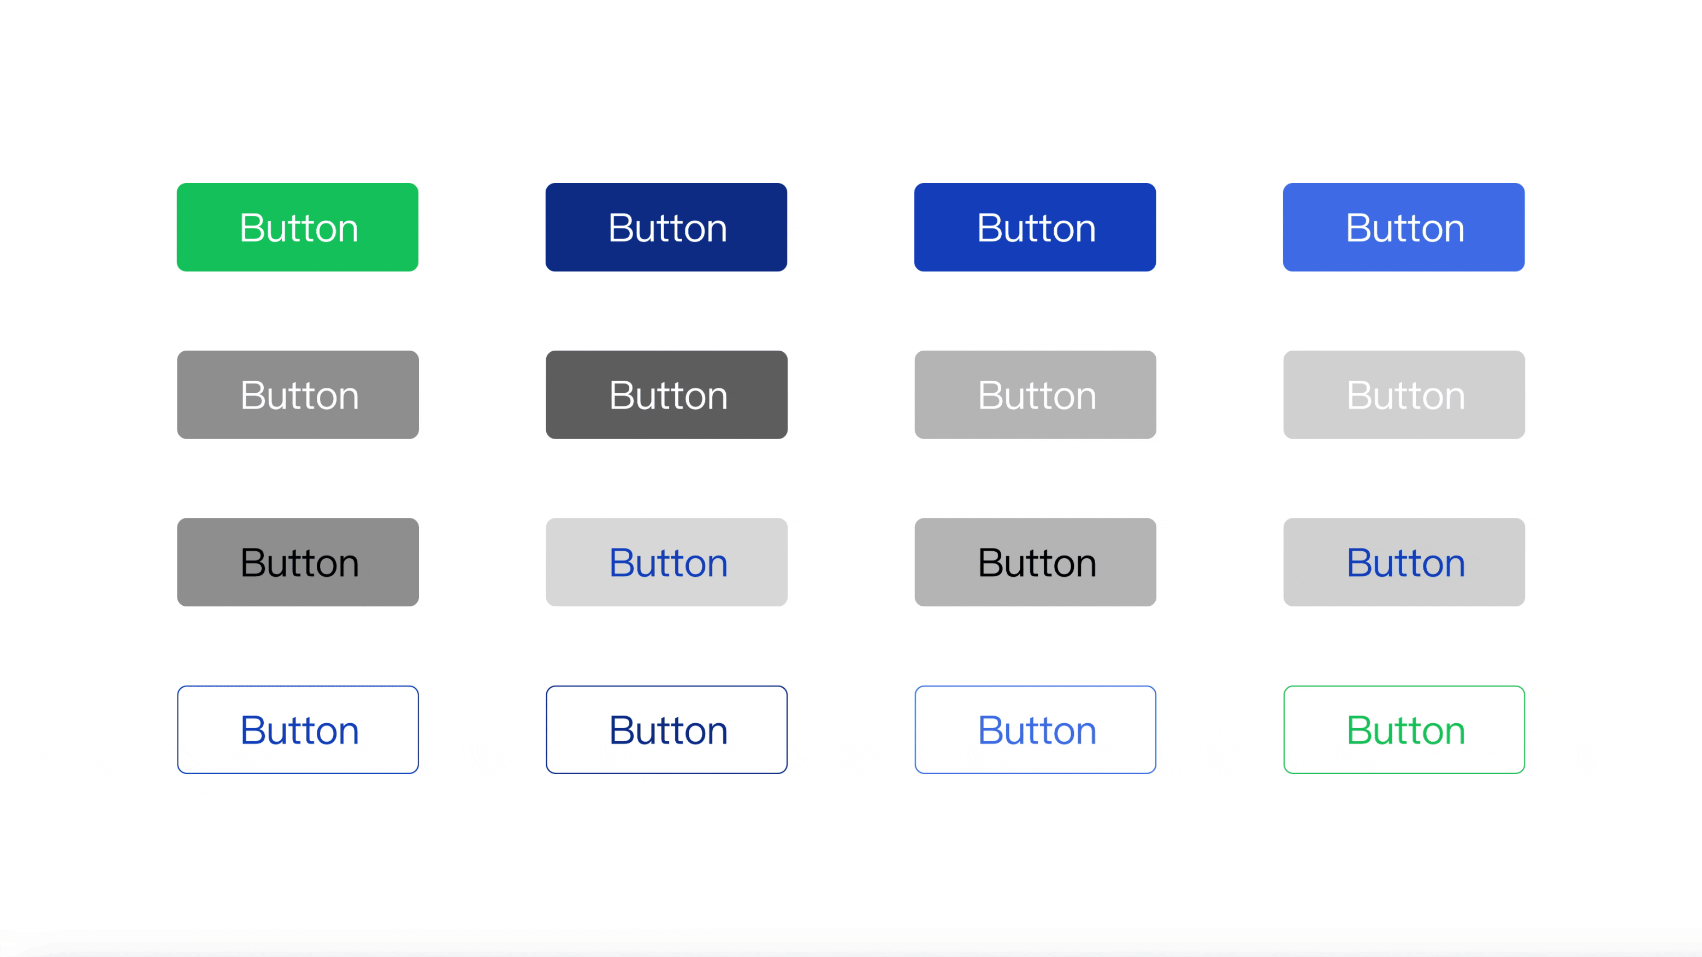
Task: Click the royal blue outlined Button
Action: pyautogui.click(x=297, y=730)
